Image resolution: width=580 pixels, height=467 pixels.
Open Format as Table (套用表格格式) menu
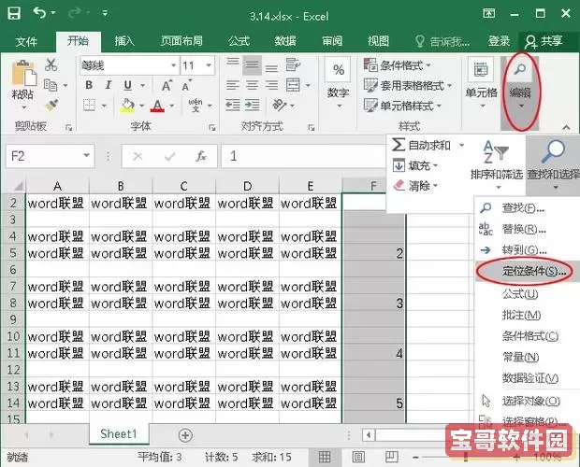pos(408,86)
